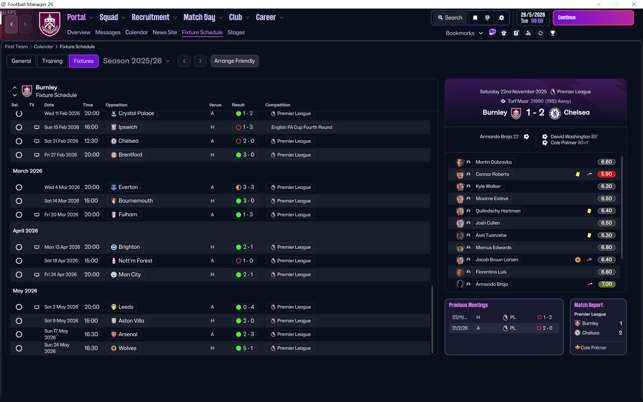Click the TV icon on the Ipswich row
This screenshot has height=402, width=643.
point(37,128)
